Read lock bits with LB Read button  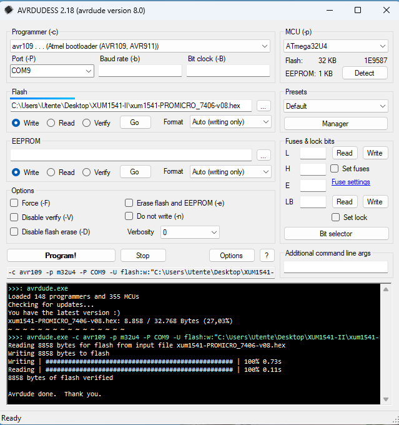(x=345, y=202)
